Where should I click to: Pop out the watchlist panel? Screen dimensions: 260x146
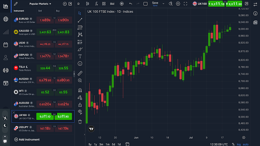click(70, 4)
